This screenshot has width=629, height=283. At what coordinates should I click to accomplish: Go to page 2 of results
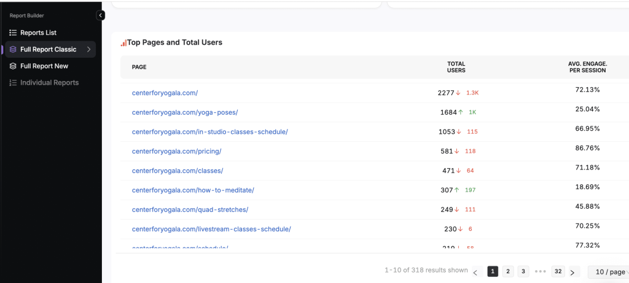click(x=508, y=271)
